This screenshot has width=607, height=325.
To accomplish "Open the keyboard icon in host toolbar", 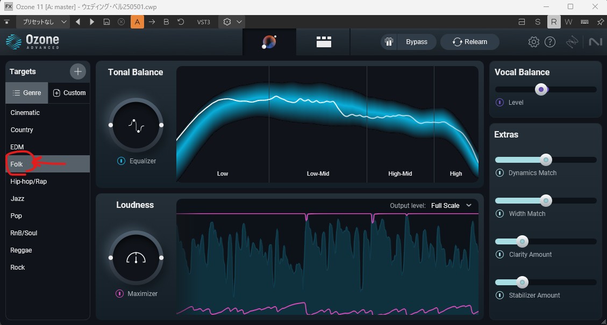I will point(584,22).
